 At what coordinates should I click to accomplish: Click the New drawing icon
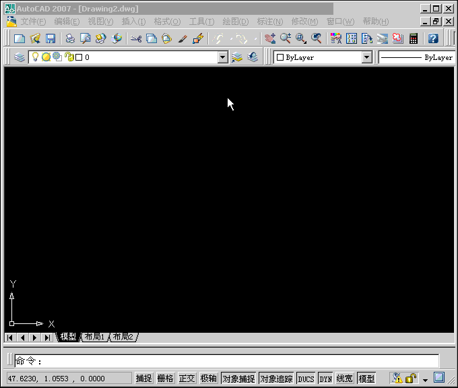[20, 38]
